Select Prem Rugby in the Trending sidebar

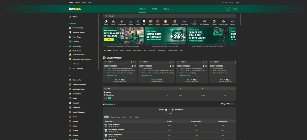coord(75,37)
